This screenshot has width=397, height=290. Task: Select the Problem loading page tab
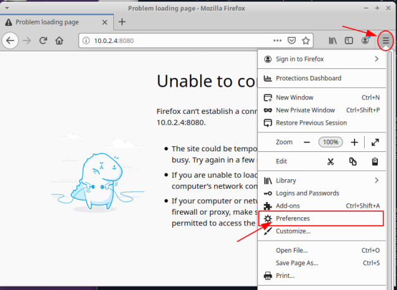[57, 22]
